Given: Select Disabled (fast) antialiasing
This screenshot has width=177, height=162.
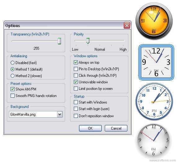Looking at the screenshot, I should [x=12, y=62].
